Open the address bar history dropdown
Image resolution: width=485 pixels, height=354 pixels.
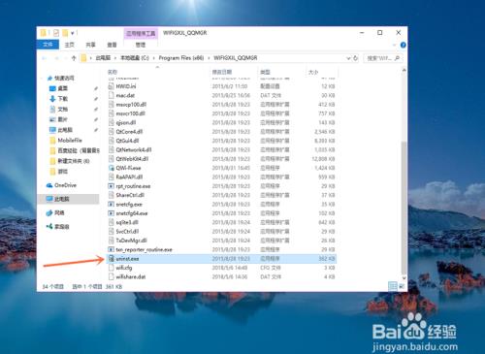348,58
